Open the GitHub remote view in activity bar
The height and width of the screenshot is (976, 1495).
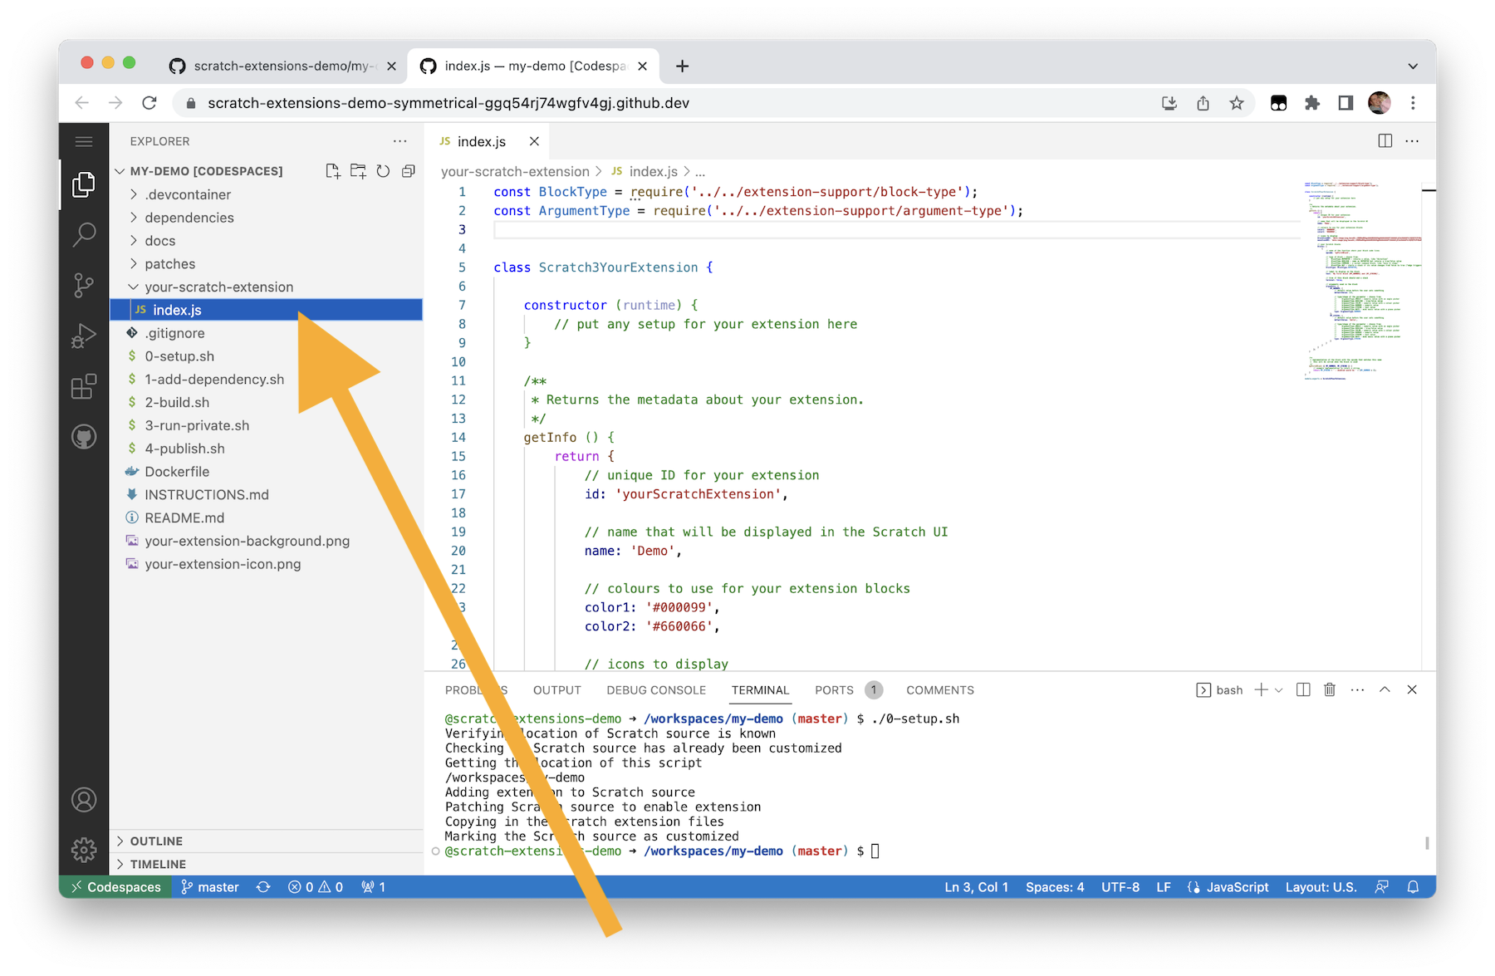(83, 436)
